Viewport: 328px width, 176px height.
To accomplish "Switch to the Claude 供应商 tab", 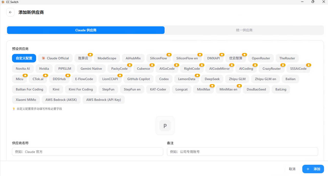I will coord(86,30).
